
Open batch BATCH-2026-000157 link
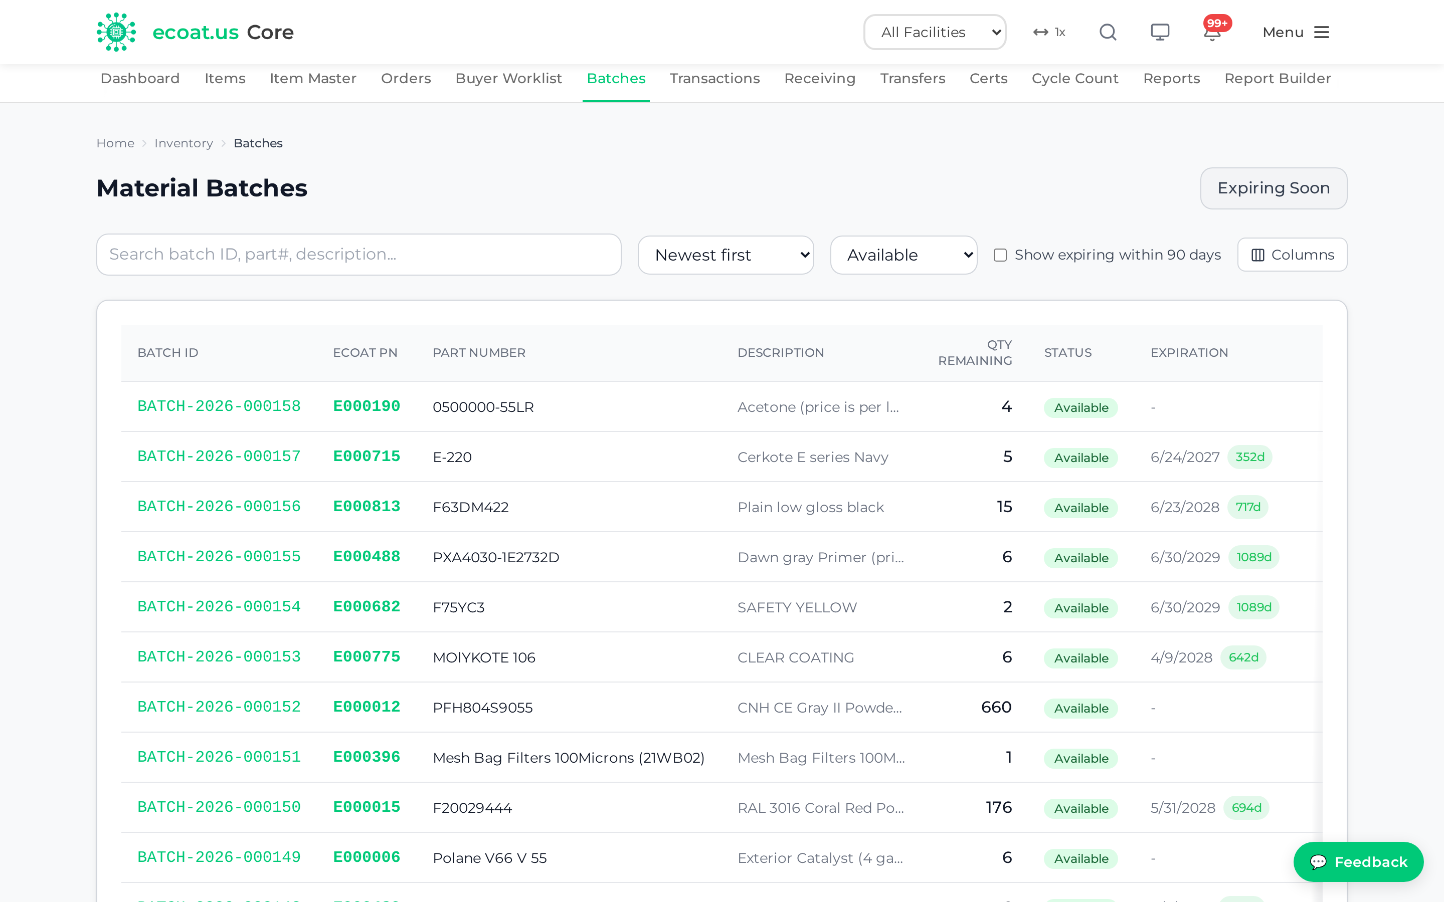pyautogui.click(x=219, y=457)
